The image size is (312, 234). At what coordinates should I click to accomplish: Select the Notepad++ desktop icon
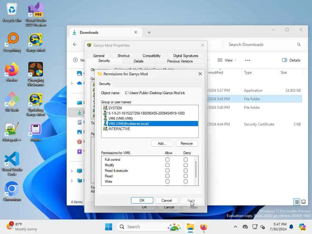click(12, 132)
